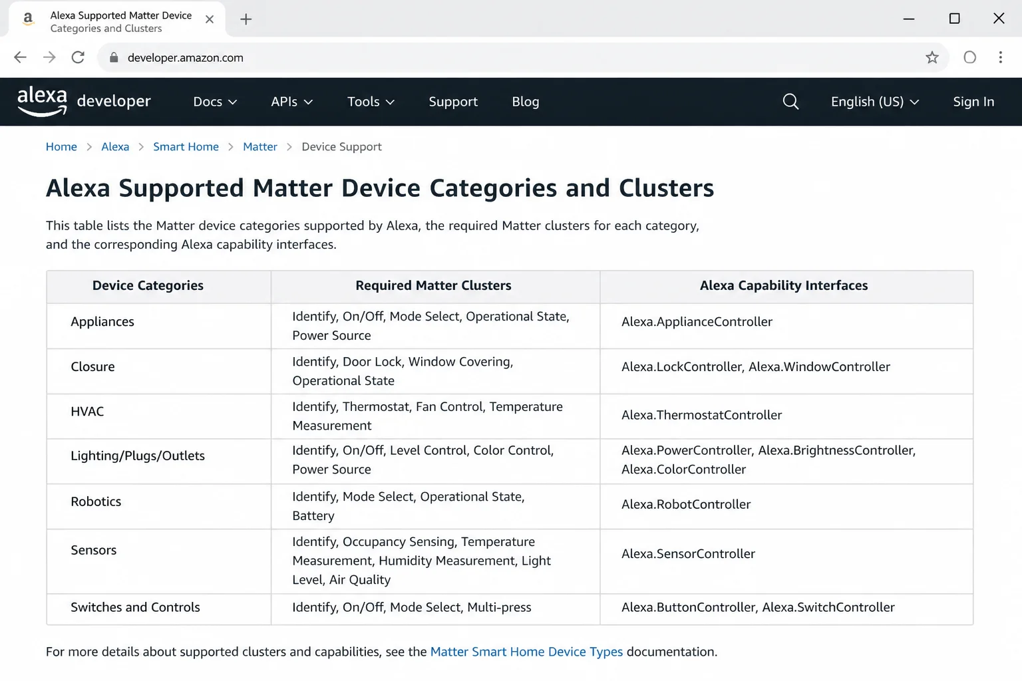The image size is (1022, 681).
Task: Click the Identify, Occupancy Sensing clusters cell
Action: tap(436, 561)
